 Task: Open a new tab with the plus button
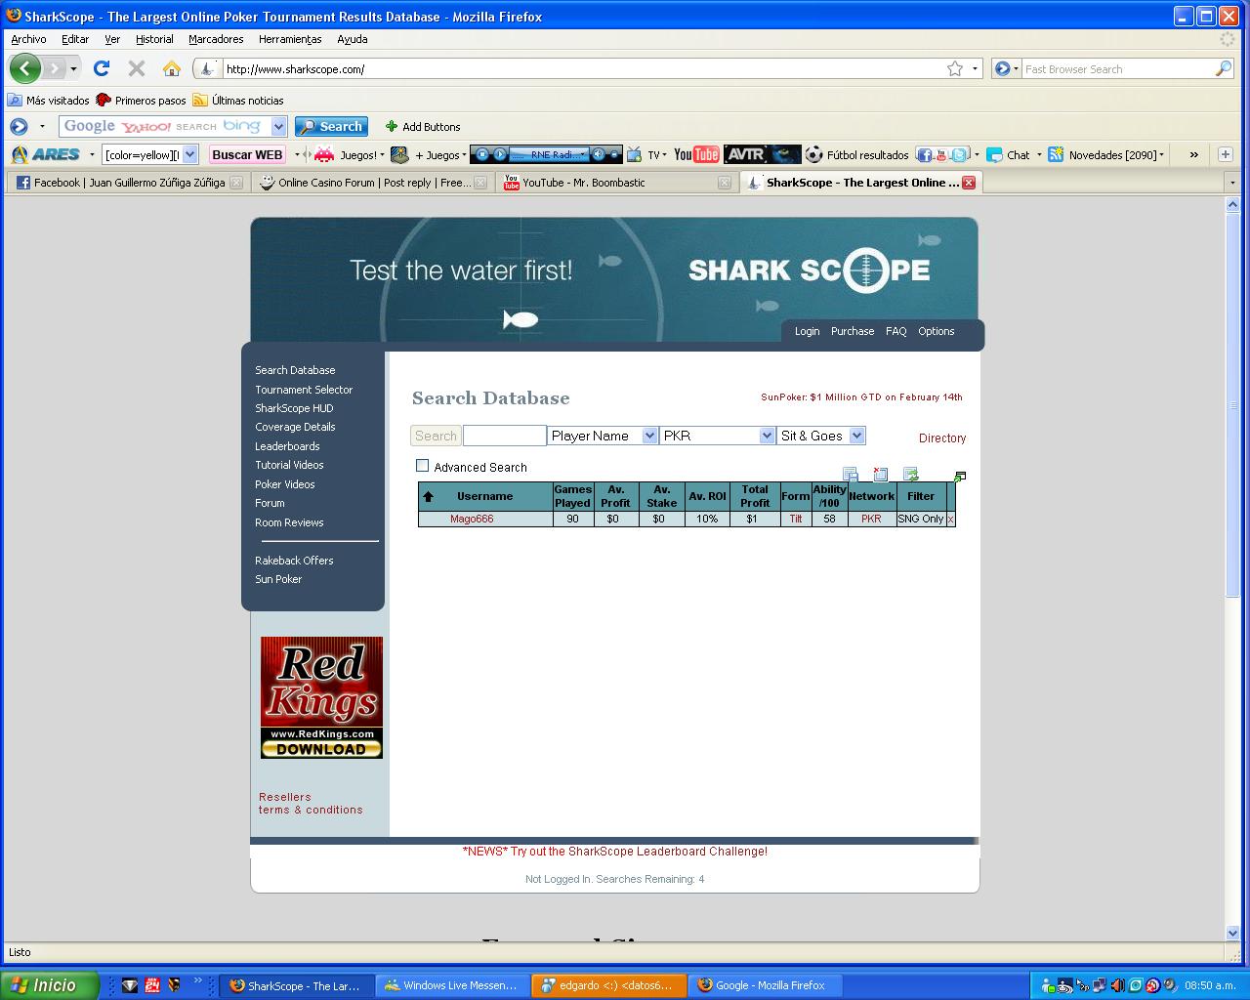[x=1226, y=154]
